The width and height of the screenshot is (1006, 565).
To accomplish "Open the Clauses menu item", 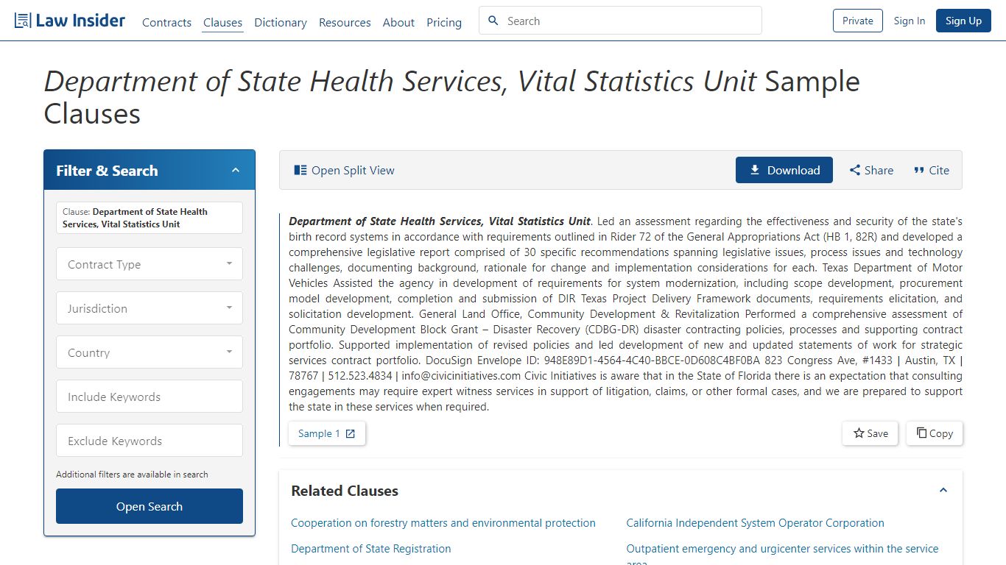I will pyautogui.click(x=222, y=22).
